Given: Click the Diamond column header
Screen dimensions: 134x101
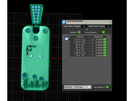Looking at the screenshot, I should (98, 37).
